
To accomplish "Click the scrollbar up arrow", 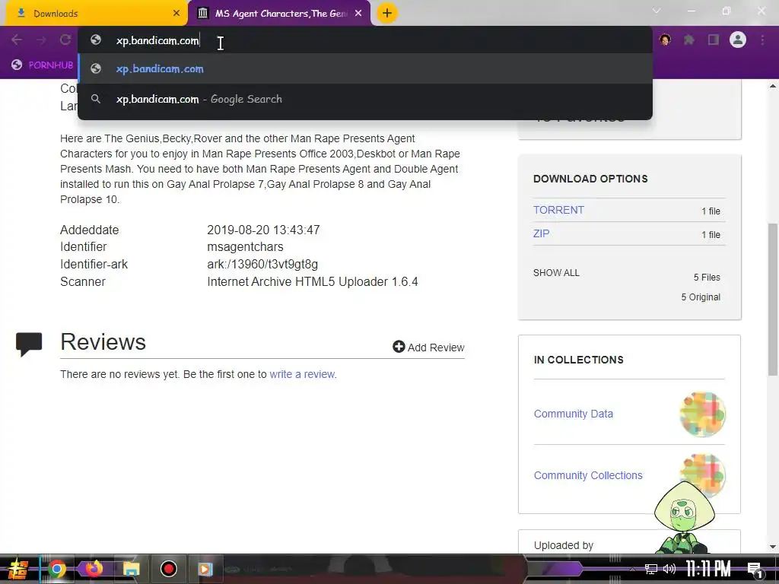I will point(773,87).
